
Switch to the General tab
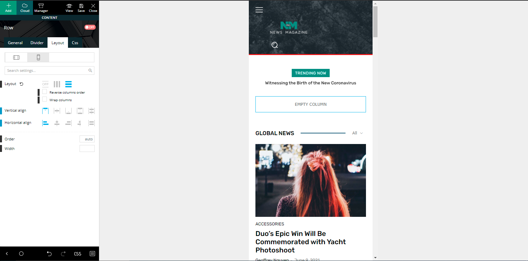click(x=15, y=43)
